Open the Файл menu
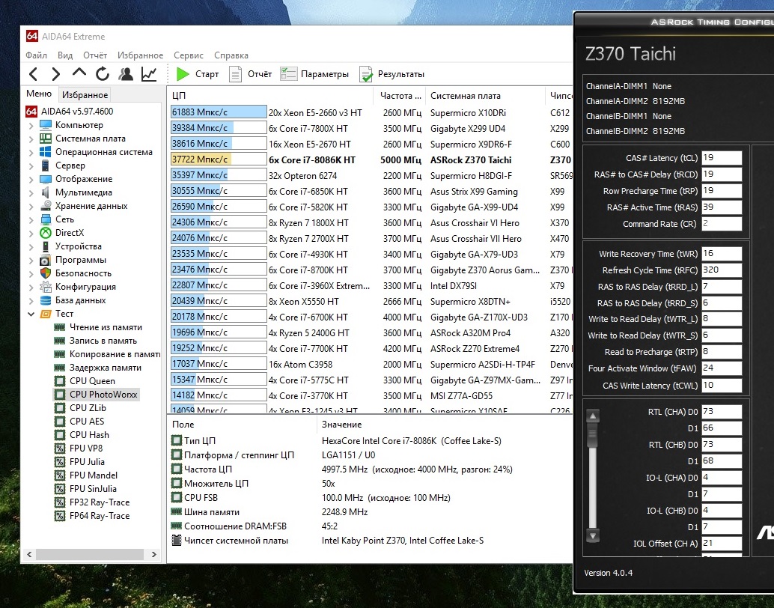Viewport: 774px width, 608px height. click(36, 55)
